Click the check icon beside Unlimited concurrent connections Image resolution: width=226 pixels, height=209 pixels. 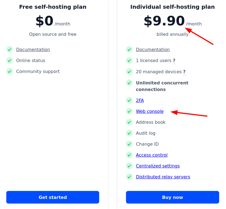(129, 83)
